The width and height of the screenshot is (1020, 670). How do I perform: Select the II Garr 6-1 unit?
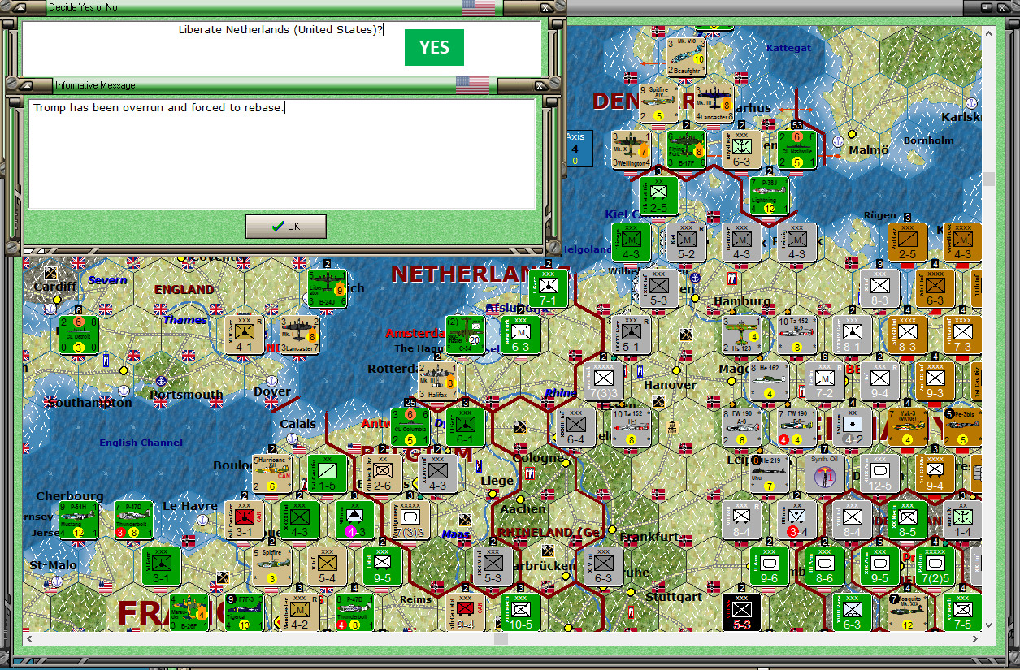[466, 428]
